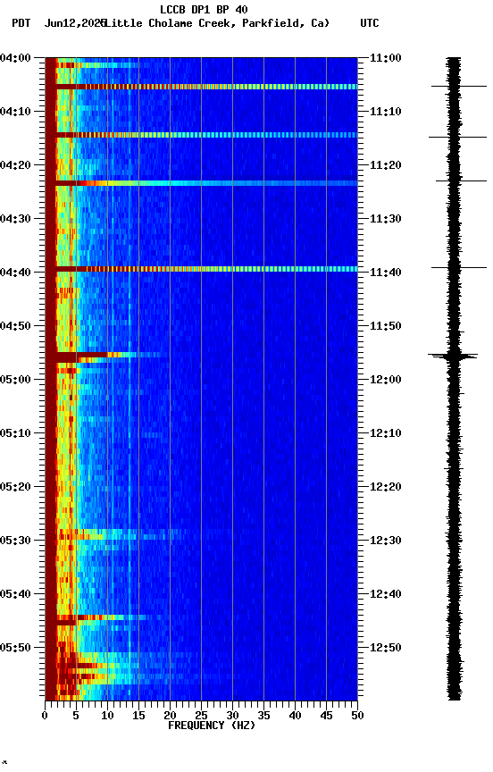The image size is (493, 772).
Task: Select the '05:10' PDT time label
Action: coord(15,433)
